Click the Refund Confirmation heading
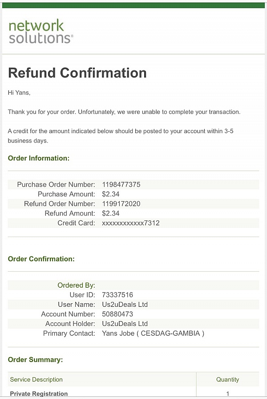 click(77, 73)
